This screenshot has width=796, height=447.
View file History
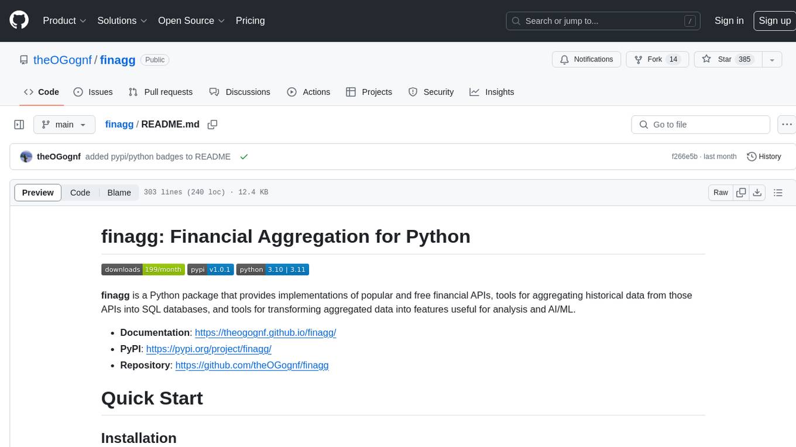(764, 157)
